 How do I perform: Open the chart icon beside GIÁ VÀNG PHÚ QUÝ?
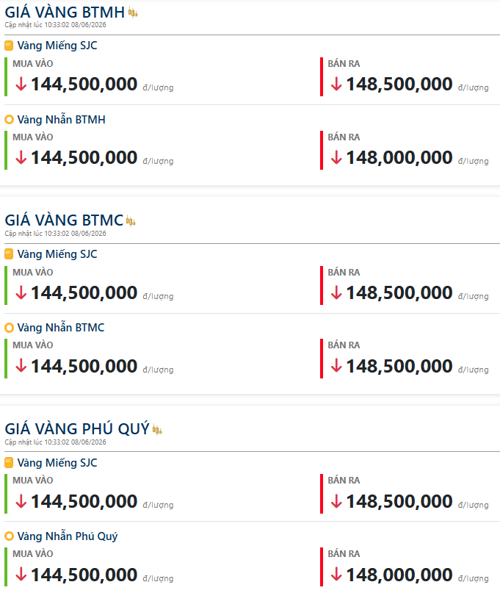pos(157,430)
